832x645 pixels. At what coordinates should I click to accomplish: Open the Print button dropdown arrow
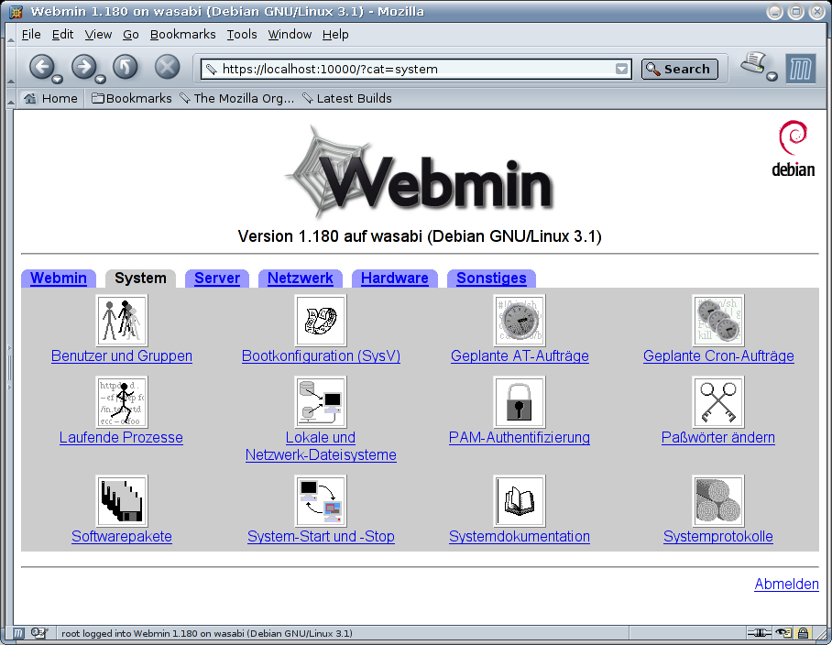pyautogui.click(x=772, y=76)
